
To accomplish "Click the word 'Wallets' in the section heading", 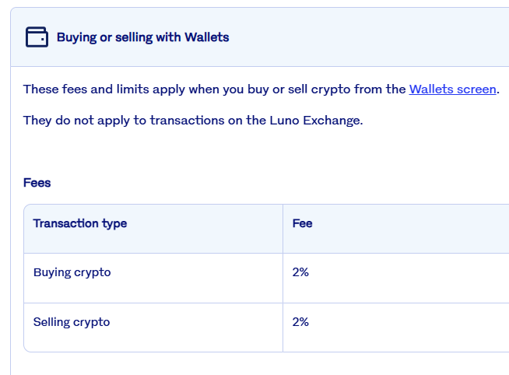I will tap(206, 37).
